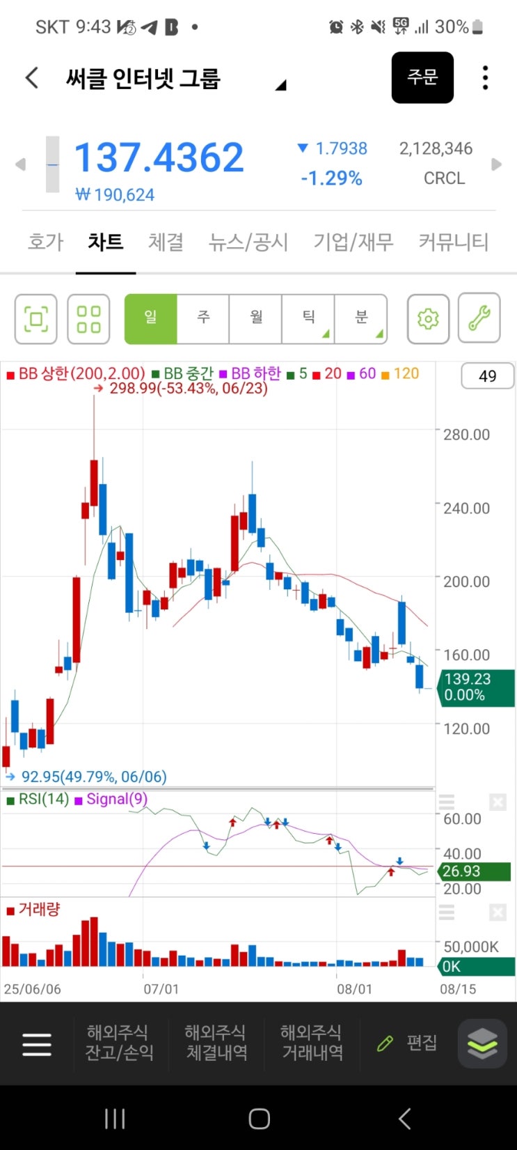
Task: Tap the red 20 moving average legend
Action: click(x=327, y=374)
